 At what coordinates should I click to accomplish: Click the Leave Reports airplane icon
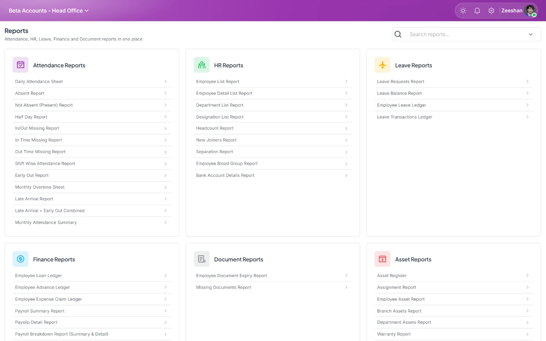pos(383,65)
